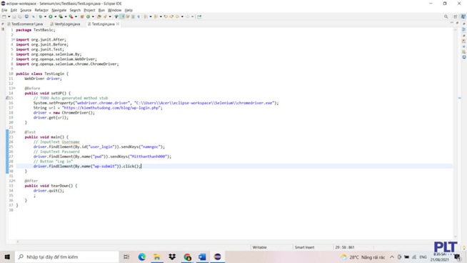Open the Debug configurations dropdown arrow

point(45,16)
